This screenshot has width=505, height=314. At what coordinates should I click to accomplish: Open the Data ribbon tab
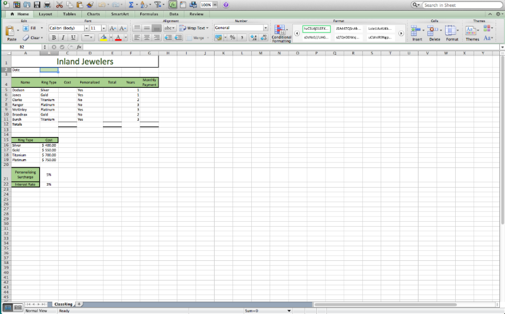click(x=174, y=14)
